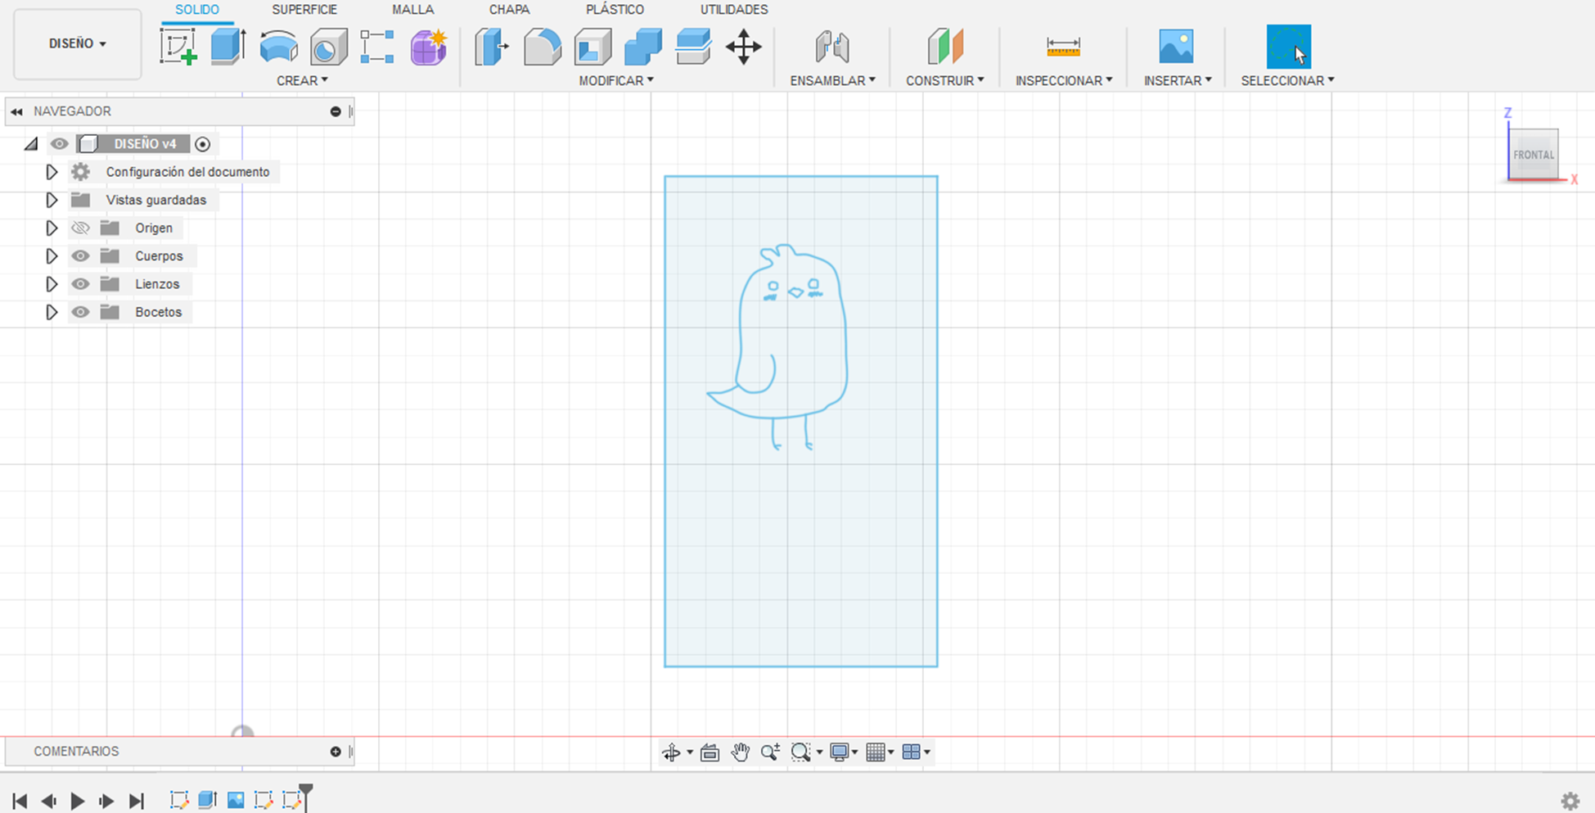Open the Measure ruler tool
This screenshot has width=1595, height=813.
click(x=1063, y=47)
